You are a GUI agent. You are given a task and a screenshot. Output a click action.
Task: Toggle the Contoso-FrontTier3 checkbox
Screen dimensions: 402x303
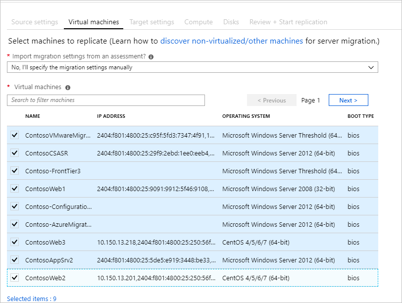(x=15, y=170)
